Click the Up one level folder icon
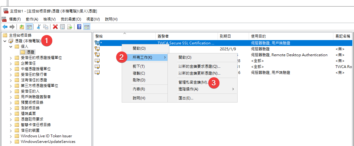Screen dimensions: 354x146 click(22, 27)
